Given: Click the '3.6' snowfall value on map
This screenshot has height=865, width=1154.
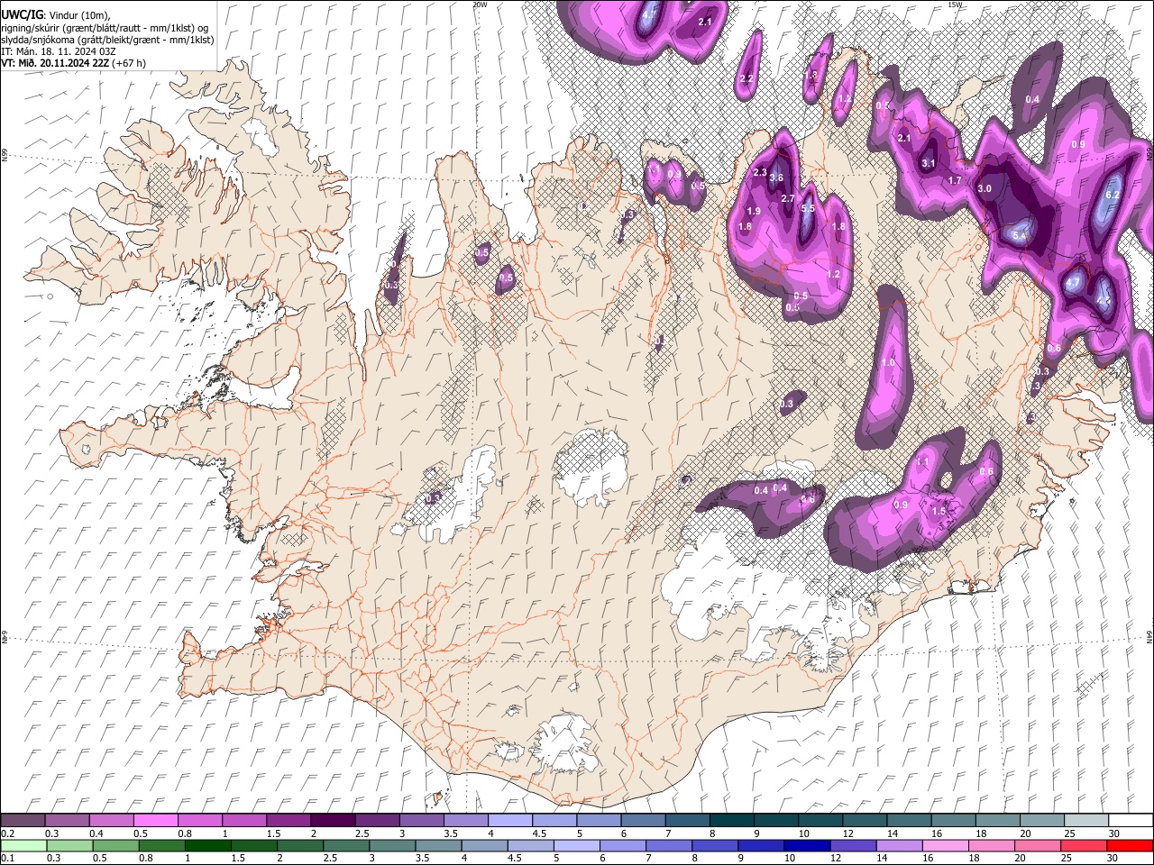Looking at the screenshot, I should click(776, 178).
